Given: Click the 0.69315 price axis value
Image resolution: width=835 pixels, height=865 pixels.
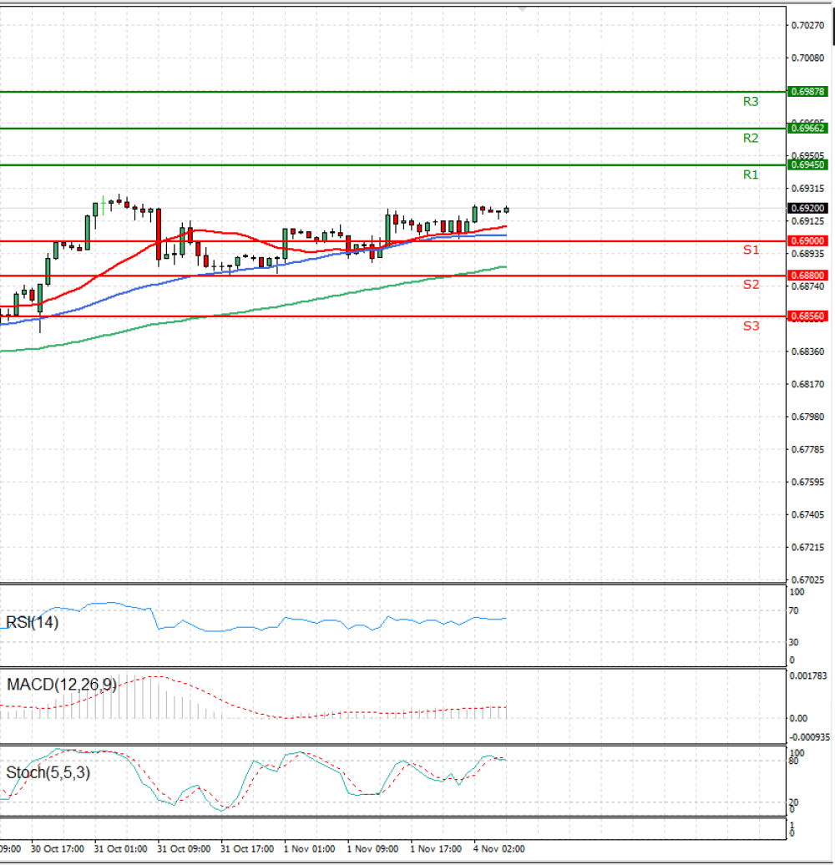Looking at the screenshot, I should 807,189.
